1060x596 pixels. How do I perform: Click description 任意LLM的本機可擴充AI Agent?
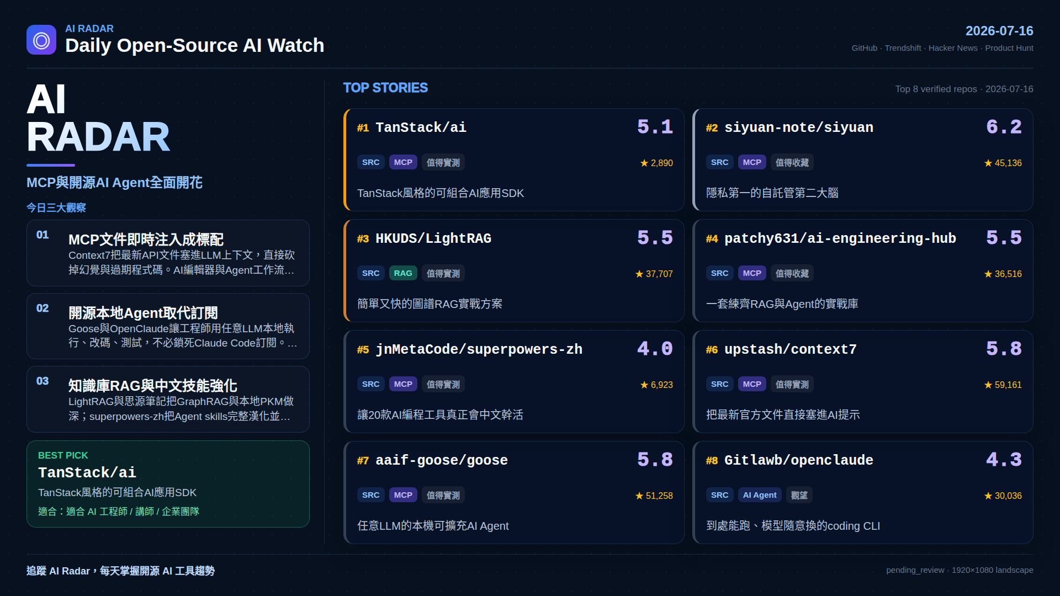click(x=433, y=526)
